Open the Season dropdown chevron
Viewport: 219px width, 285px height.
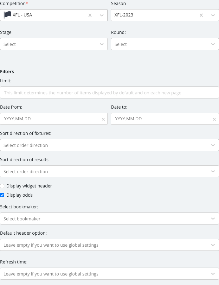(x=213, y=15)
